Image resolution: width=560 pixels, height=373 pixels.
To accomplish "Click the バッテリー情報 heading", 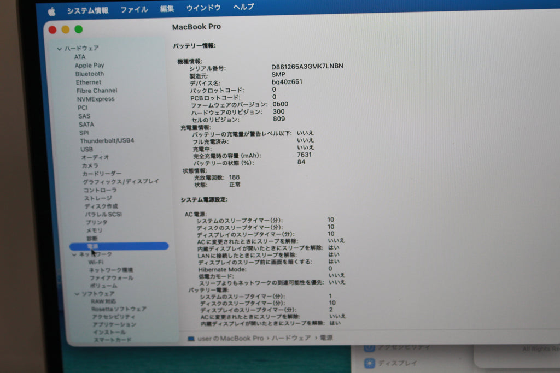I will point(194,46).
